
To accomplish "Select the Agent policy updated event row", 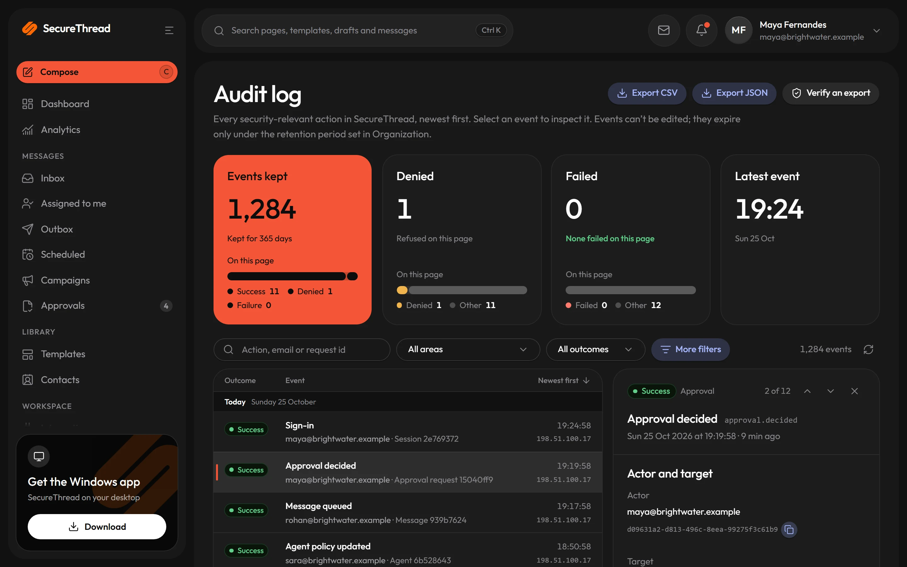I will point(408,550).
